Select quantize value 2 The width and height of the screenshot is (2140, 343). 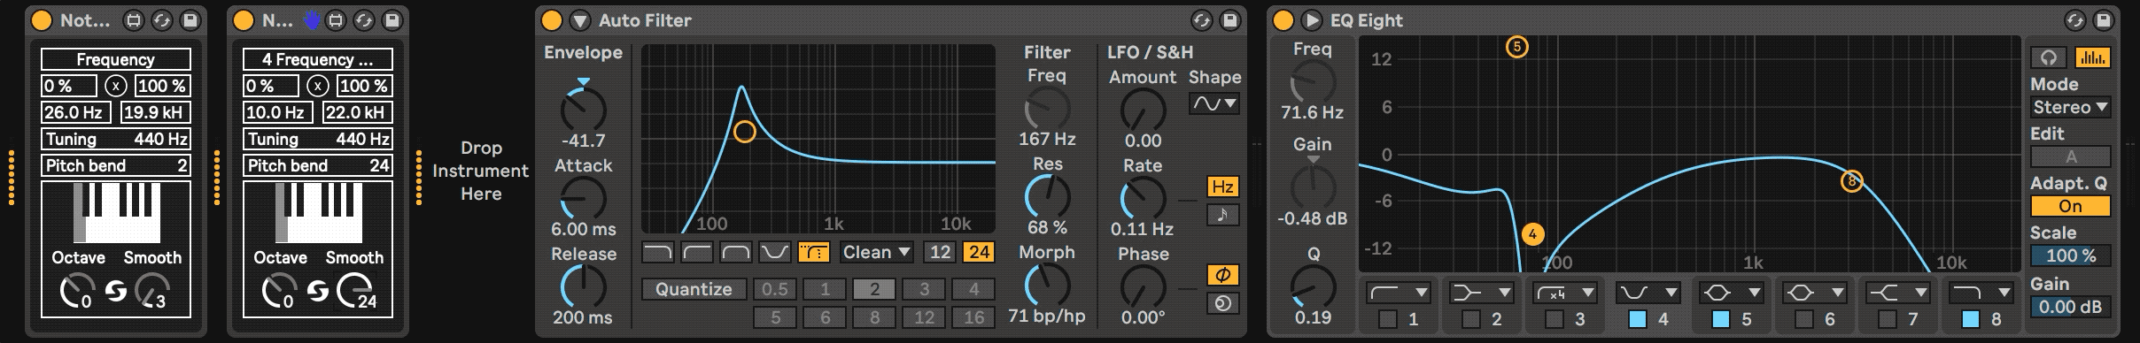point(874,289)
